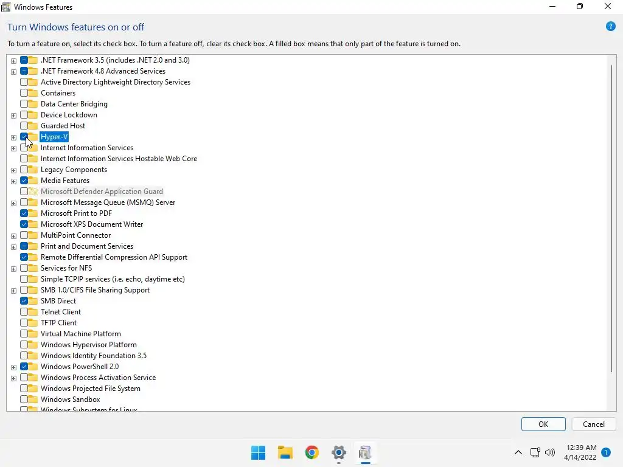This screenshot has height=467, width=623.
Task: Expand the Hyper-V tree node
Action: pyautogui.click(x=13, y=137)
